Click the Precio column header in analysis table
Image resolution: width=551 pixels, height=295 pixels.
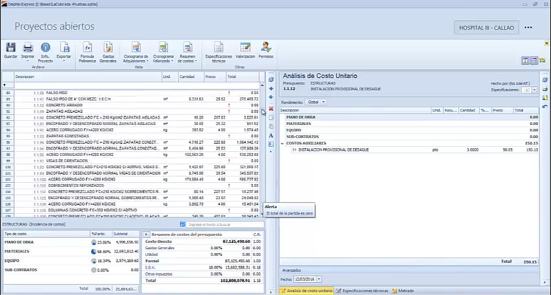503,110
